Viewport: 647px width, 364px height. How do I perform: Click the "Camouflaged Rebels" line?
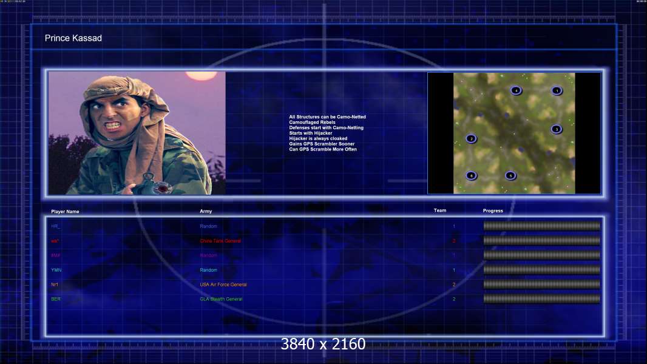[x=312, y=122]
